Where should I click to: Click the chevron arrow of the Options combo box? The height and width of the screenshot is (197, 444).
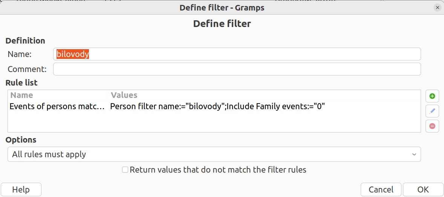point(414,155)
